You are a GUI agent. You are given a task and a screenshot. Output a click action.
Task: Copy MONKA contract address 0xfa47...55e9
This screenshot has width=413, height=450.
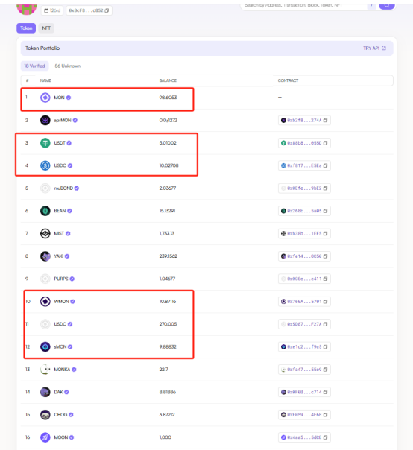325,370
